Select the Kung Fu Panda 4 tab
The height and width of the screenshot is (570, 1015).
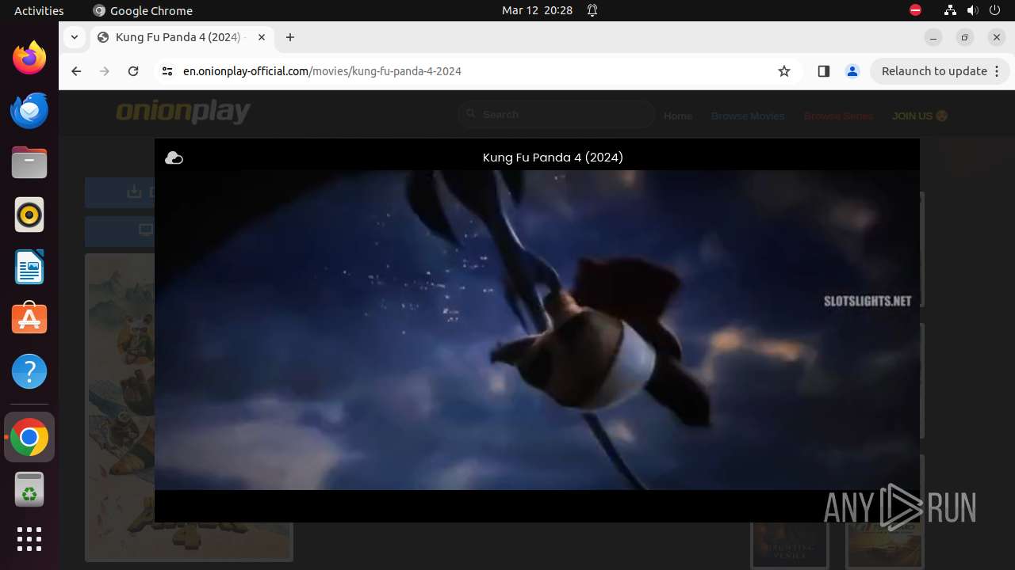coord(181,37)
